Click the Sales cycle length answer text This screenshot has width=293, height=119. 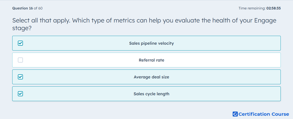tap(151, 94)
